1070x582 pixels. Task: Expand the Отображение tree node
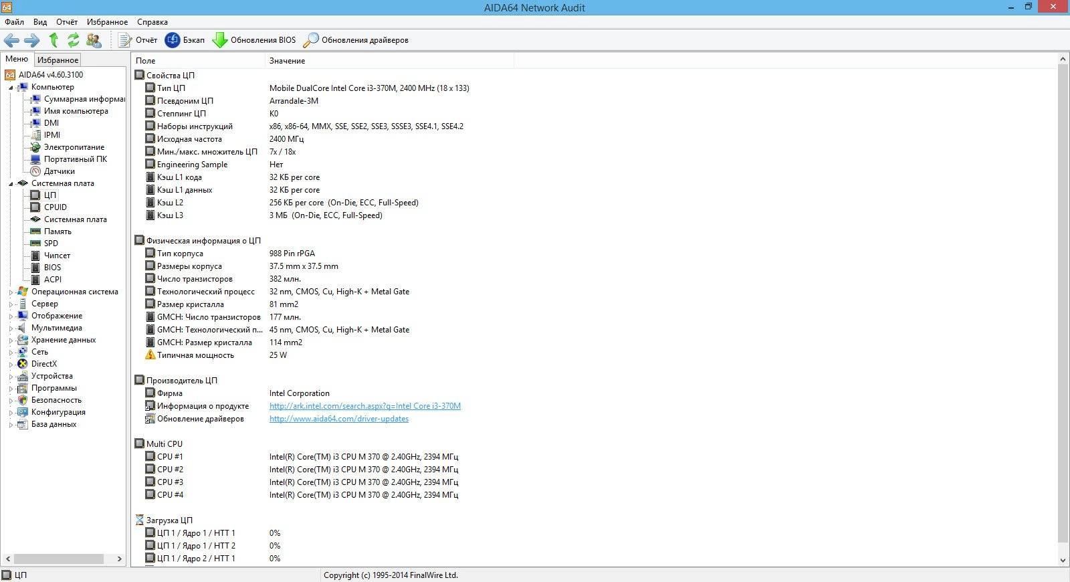click(x=11, y=316)
